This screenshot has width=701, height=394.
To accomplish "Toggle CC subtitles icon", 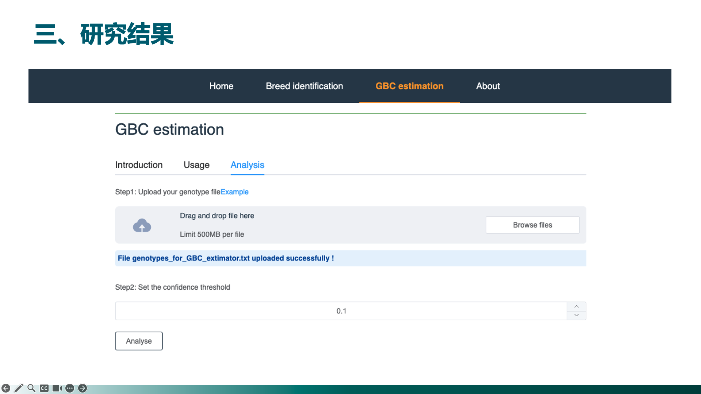I will tap(44, 388).
